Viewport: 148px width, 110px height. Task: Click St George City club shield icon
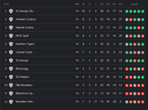point(11,11)
